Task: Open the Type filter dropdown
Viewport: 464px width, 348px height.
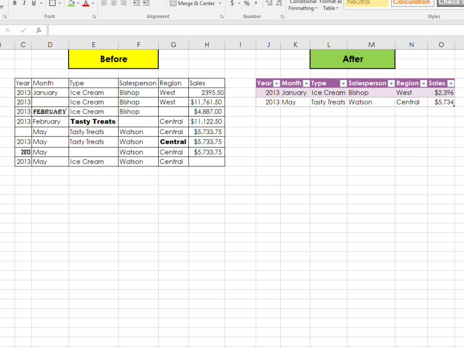Action: click(343, 84)
